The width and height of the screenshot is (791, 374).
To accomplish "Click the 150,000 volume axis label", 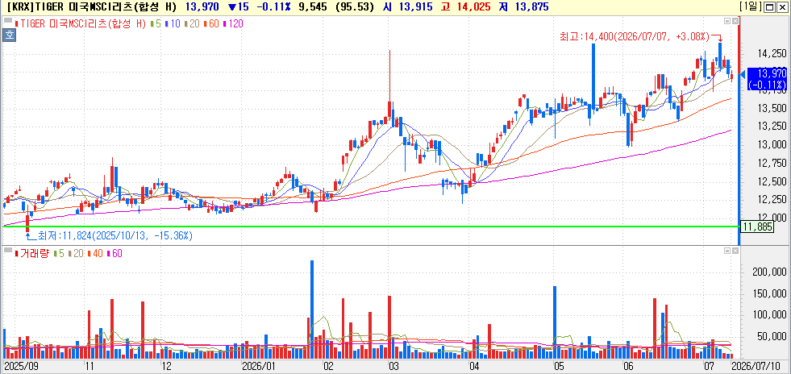I will point(768,294).
